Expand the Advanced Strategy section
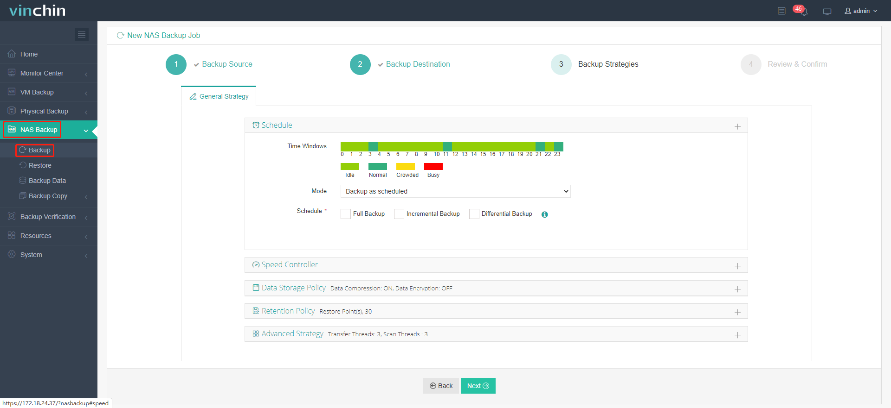Viewport: 891px width, 408px height. pyautogui.click(x=737, y=335)
